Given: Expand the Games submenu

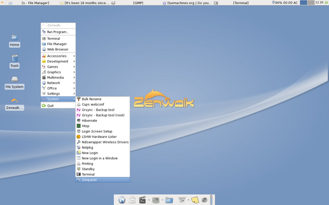Looking at the screenshot, I should 58,67.
